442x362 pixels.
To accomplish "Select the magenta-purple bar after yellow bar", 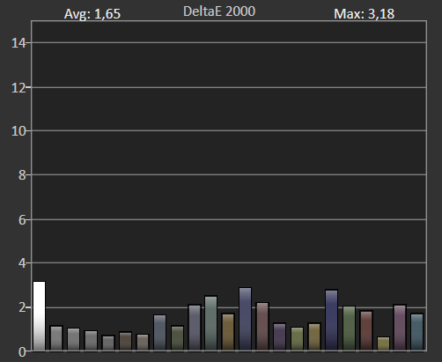I will point(400,328).
